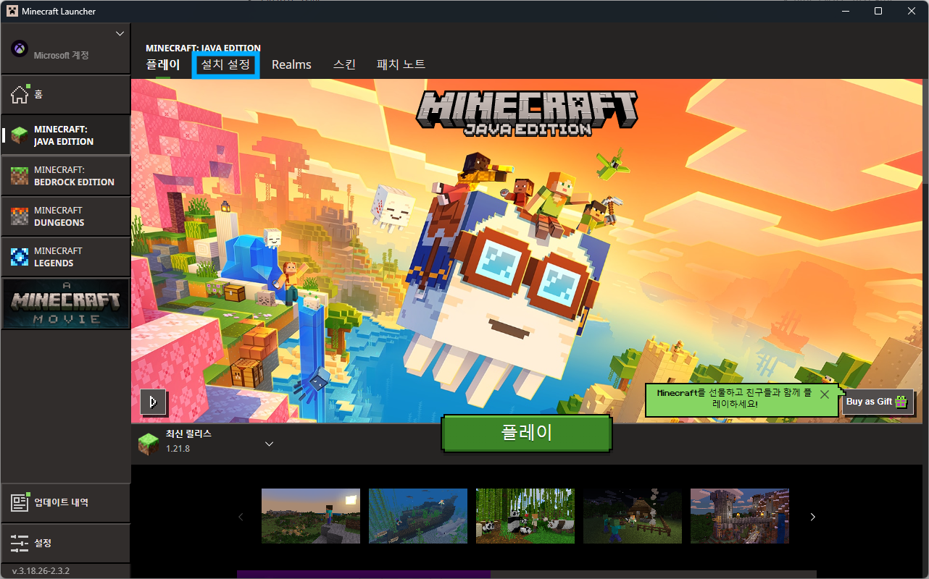Switch to the 플레이 tab

pos(163,64)
